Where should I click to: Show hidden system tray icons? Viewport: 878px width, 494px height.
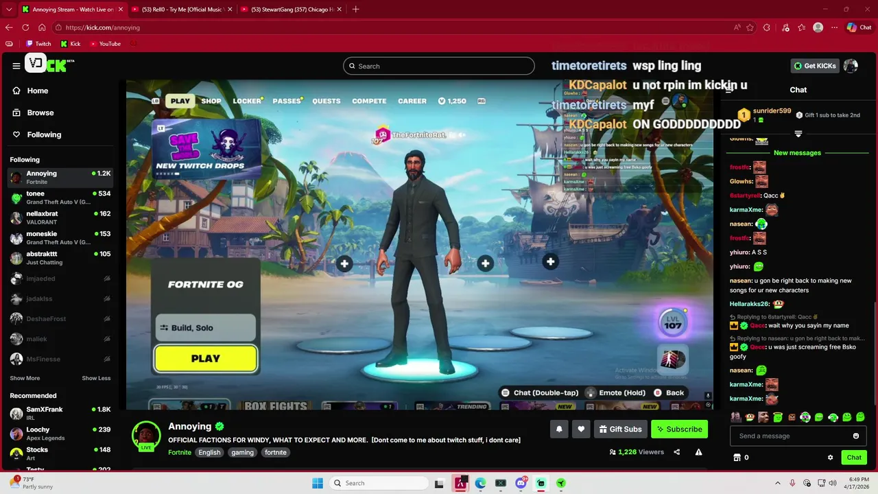[x=777, y=483]
